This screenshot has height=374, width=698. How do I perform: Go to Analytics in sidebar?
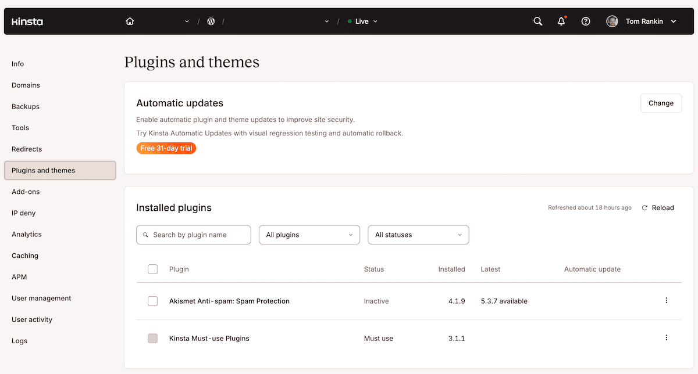(27, 235)
